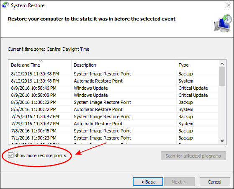The width and height of the screenshot is (234, 189).
Task: Sort by Date and Time column
Action: (x=40, y=65)
